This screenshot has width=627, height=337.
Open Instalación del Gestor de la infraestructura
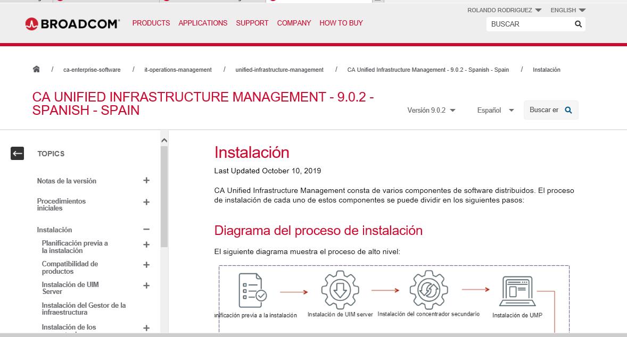coord(84,309)
